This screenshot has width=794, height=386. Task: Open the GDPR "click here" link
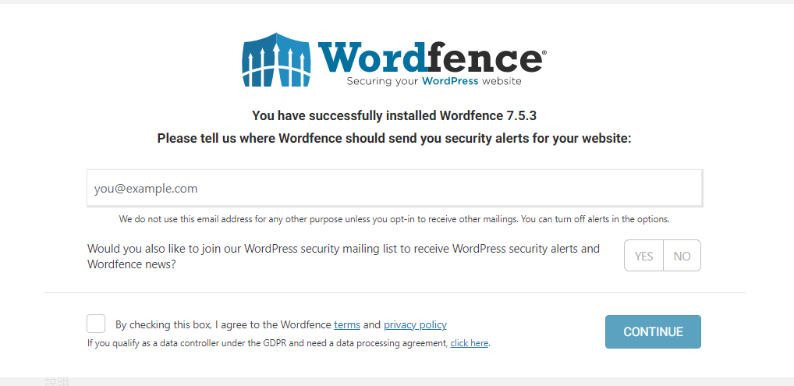tap(470, 343)
